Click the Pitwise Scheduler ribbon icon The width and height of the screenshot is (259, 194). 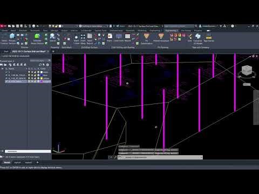pyautogui.click(x=161, y=36)
